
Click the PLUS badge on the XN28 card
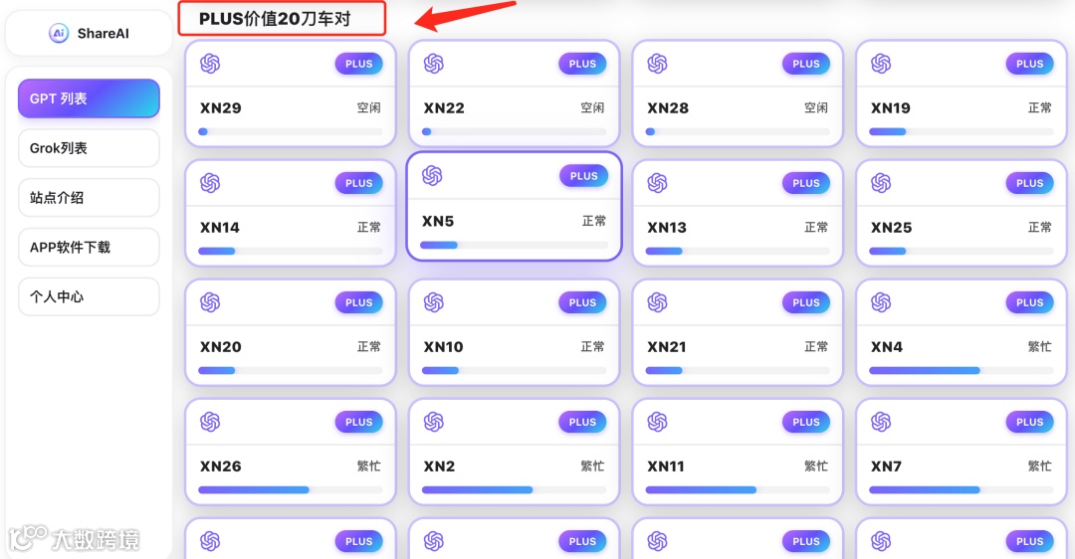coord(806,64)
